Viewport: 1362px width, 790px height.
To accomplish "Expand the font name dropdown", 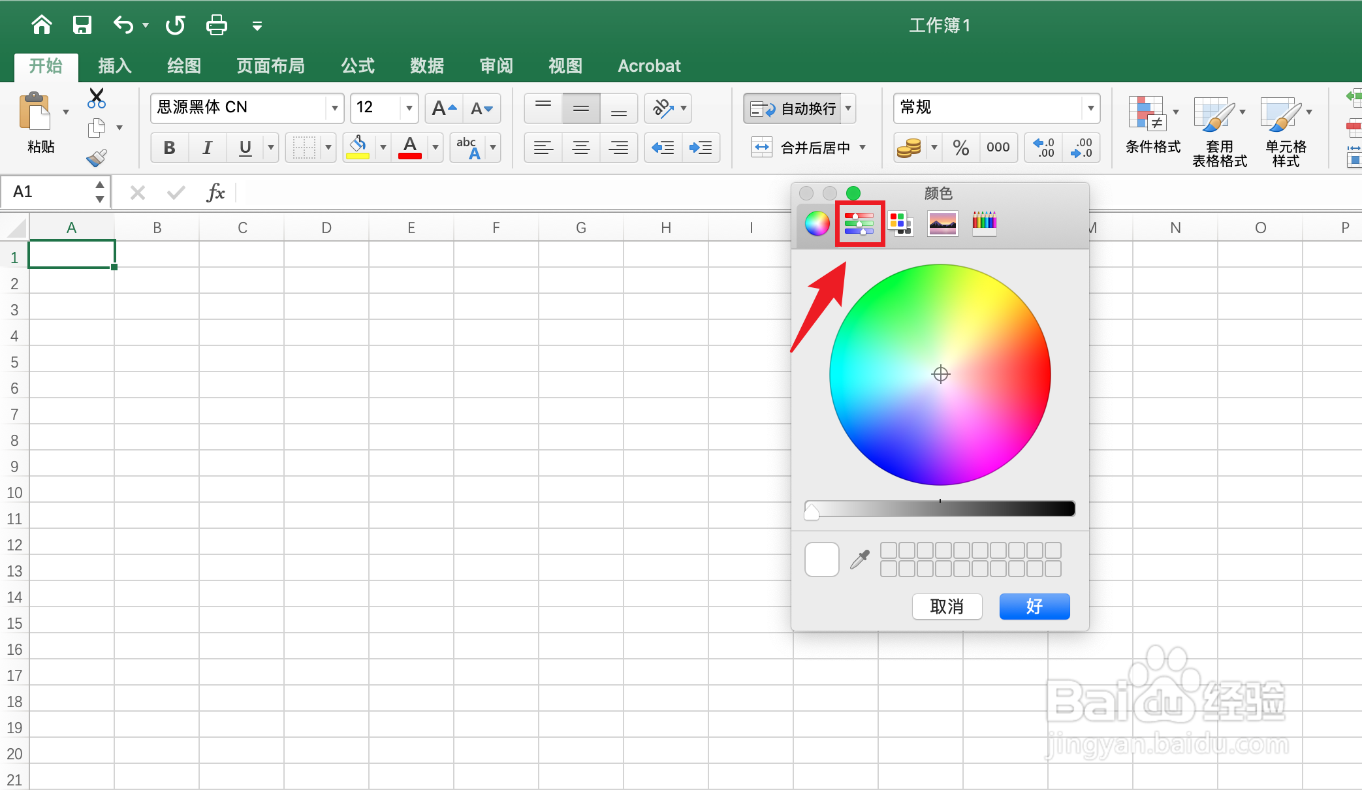I will tap(334, 108).
